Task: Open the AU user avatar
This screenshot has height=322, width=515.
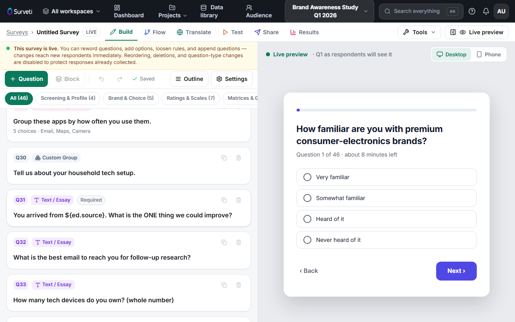Action: 501,11
